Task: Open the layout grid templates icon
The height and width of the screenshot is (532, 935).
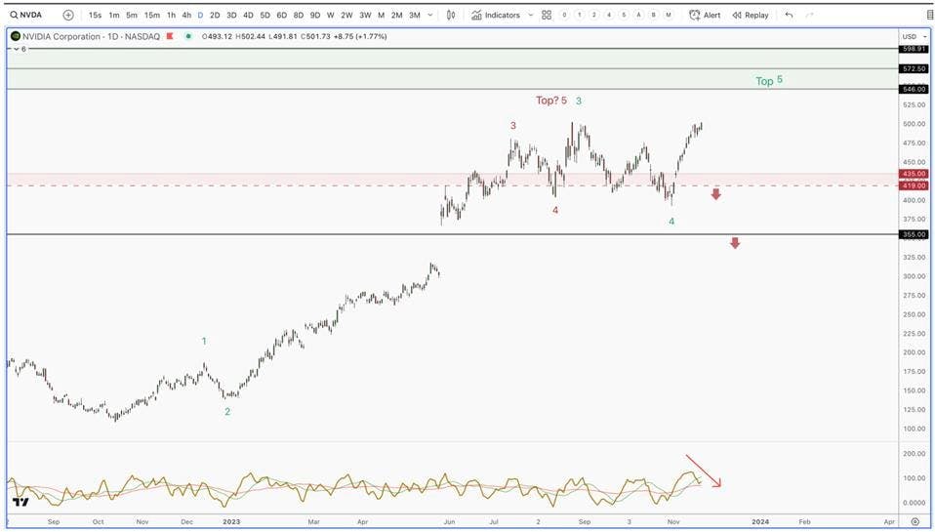Action: (x=547, y=15)
